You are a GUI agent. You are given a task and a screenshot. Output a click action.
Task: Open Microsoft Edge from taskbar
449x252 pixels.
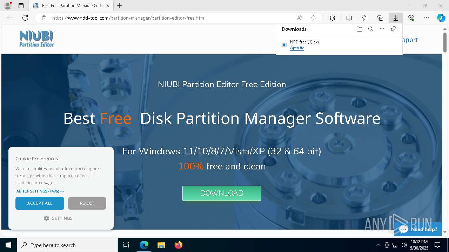click(144, 245)
